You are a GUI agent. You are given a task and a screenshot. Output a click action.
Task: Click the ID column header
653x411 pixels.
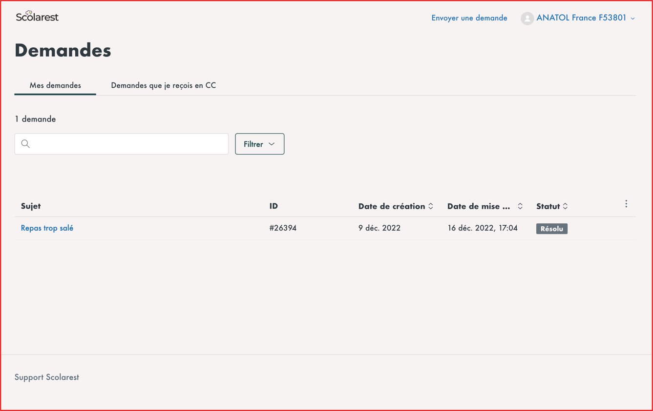pyautogui.click(x=274, y=206)
